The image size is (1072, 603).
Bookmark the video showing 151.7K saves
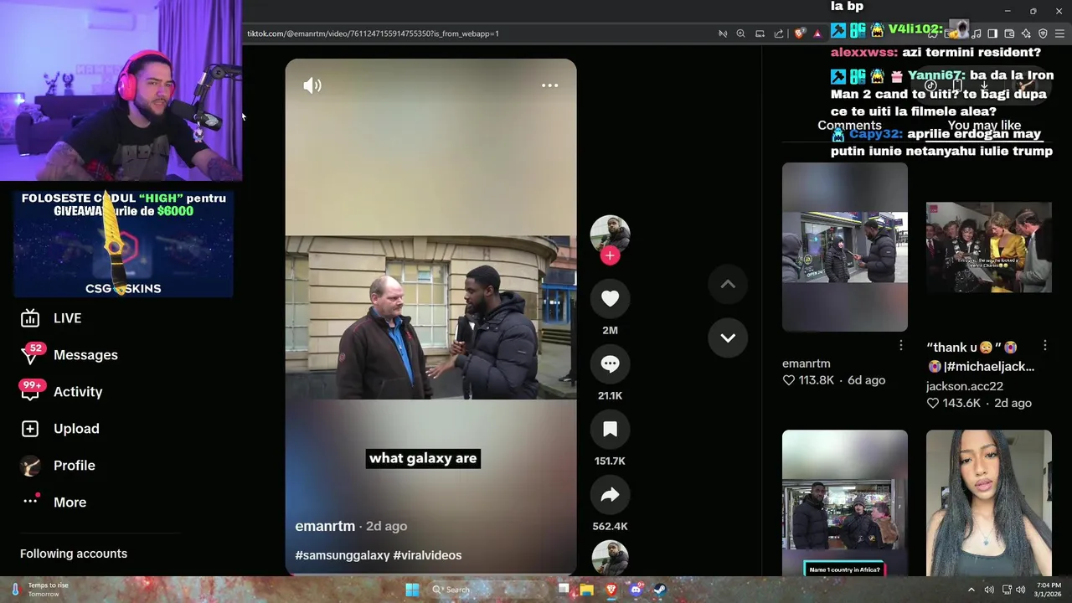[x=610, y=430]
